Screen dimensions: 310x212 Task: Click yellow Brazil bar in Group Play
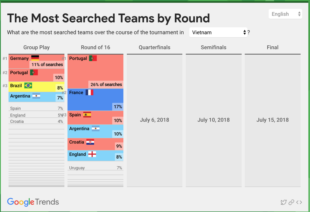point(45,87)
